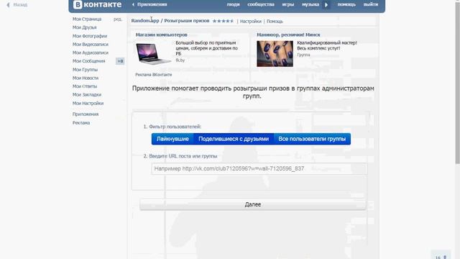Select the Лайкнувшие filter
Image resolution: width=460 pixels, height=259 pixels.
pyautogui.click(x=172, y=139)
